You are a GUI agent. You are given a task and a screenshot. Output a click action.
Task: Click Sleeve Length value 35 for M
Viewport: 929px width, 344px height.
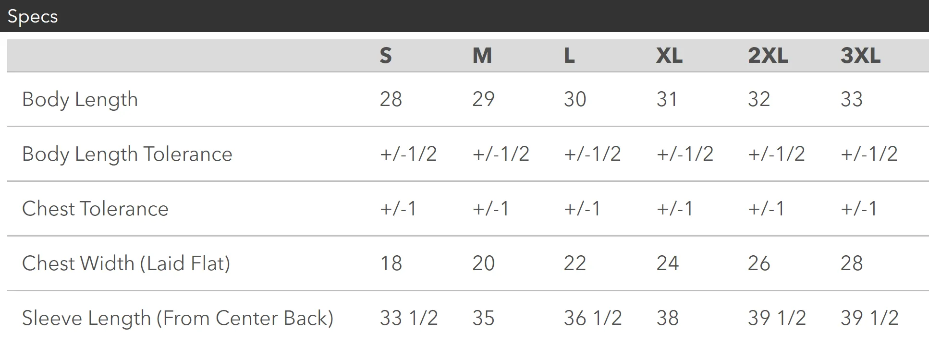pyautogui.click(x=483, y=318)
